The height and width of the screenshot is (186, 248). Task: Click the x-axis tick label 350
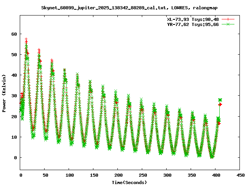pos(192,175)
